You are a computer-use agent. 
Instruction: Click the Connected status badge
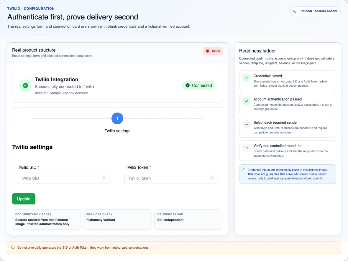(x=199, y=85)
